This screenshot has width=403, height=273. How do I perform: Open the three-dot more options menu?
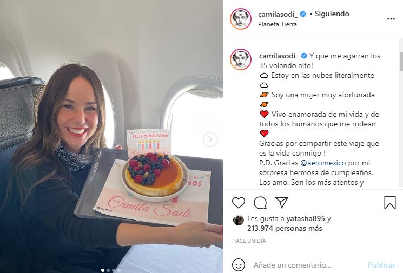(x=391, y=19)
